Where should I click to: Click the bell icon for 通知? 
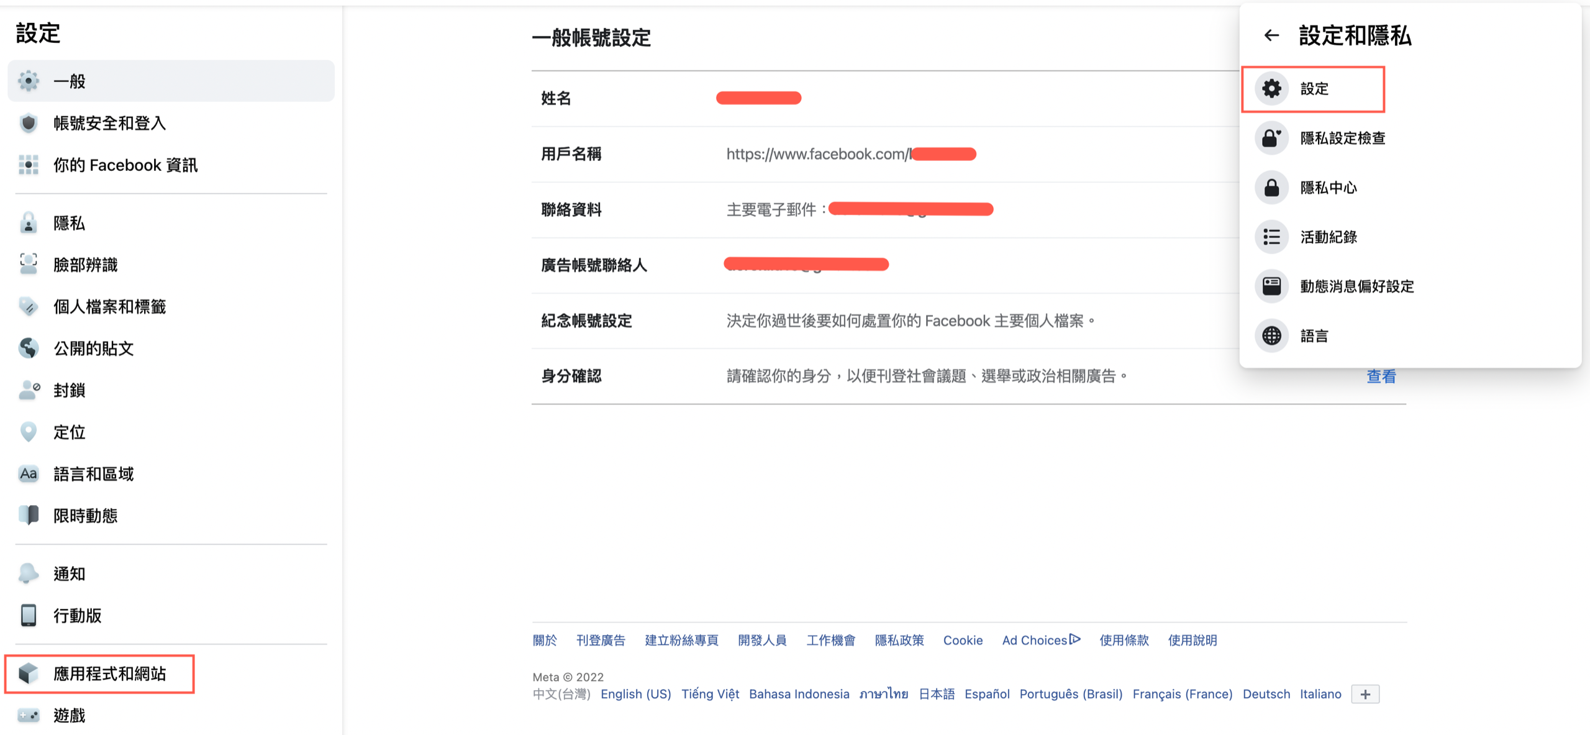coord(29,573)
